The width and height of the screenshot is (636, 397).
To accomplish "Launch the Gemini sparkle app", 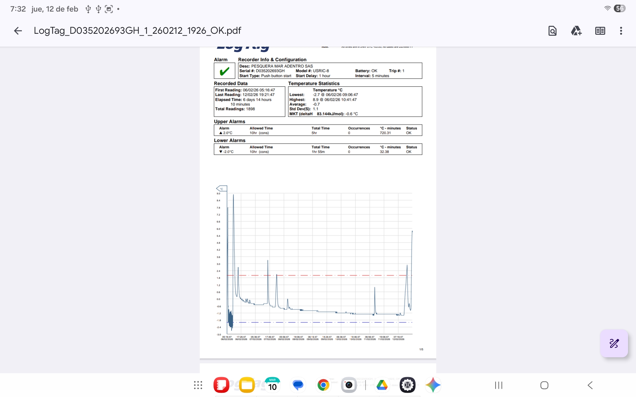I will pyautogui.click(x=433, y=385).
